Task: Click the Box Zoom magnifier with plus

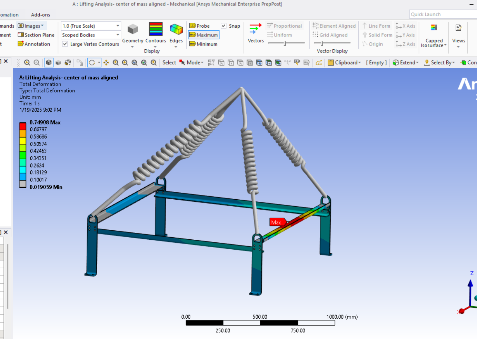Action: (125, 62)
